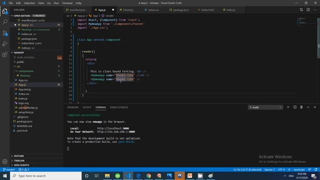
Task: Click the JavaScript language mode selector
Action: (x=299, y=169)
